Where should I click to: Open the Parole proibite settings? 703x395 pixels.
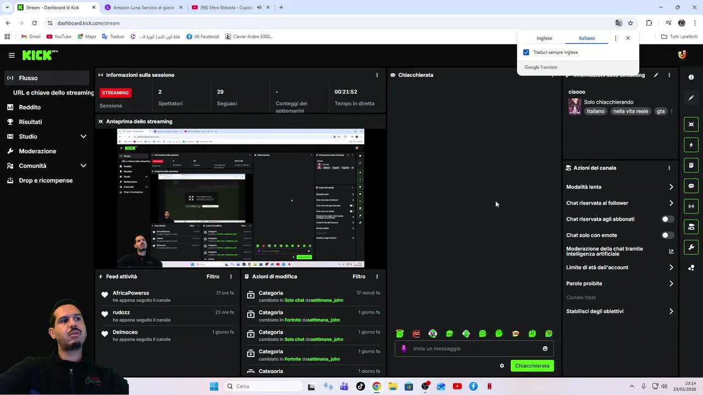[620, 284]
